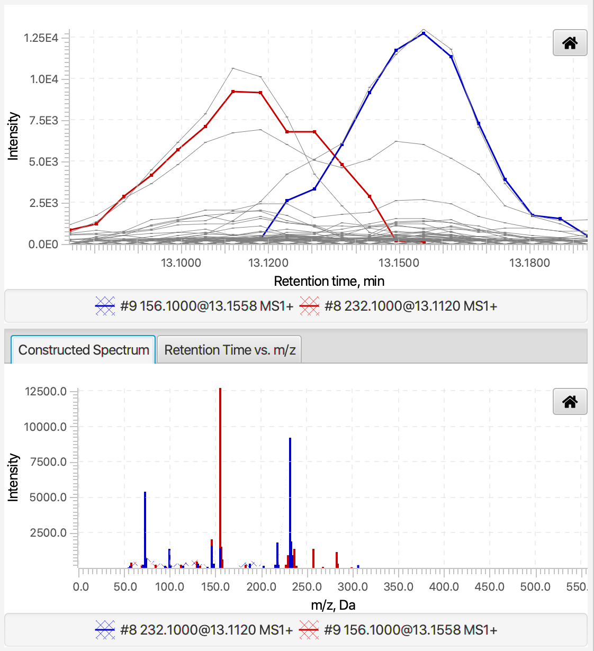
Task: Reset chromatogram zoom with upper home icon
Action: coord(570,43)
